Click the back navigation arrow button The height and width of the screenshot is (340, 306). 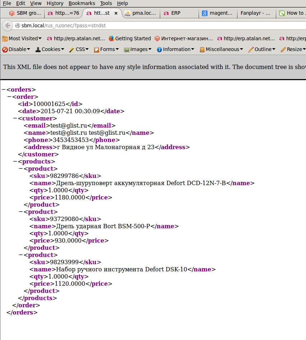8,26
